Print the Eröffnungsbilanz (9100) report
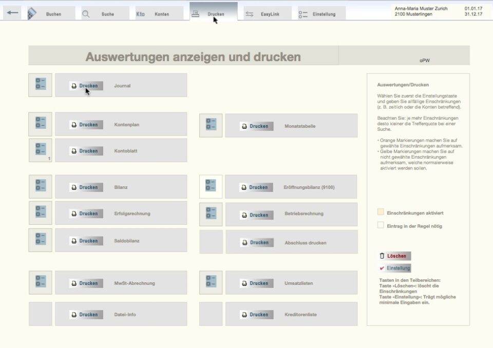493x348 pixels. coord(256,187)
